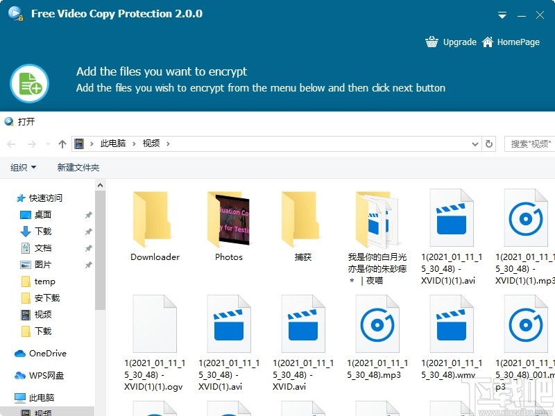This screenshot has height=416, width=555.
Task: Navigate to 此电脑 via the breadcrumb
Action: [112, 144]
